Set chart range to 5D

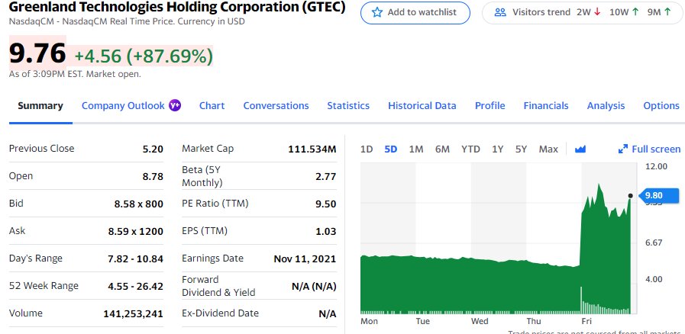tap(390, 149)
